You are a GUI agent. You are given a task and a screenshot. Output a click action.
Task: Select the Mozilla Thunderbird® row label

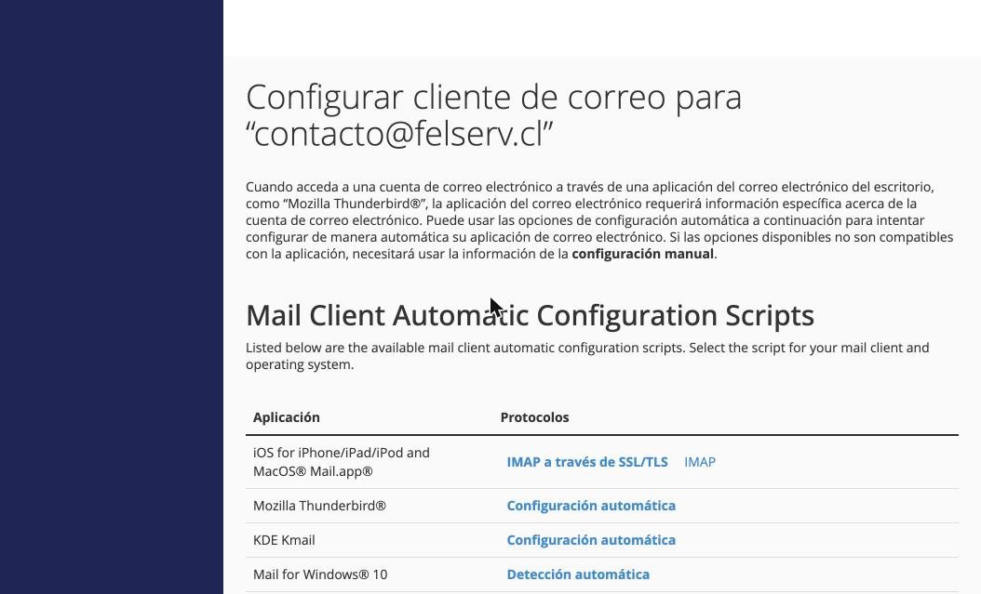click(x=319, y=506)
